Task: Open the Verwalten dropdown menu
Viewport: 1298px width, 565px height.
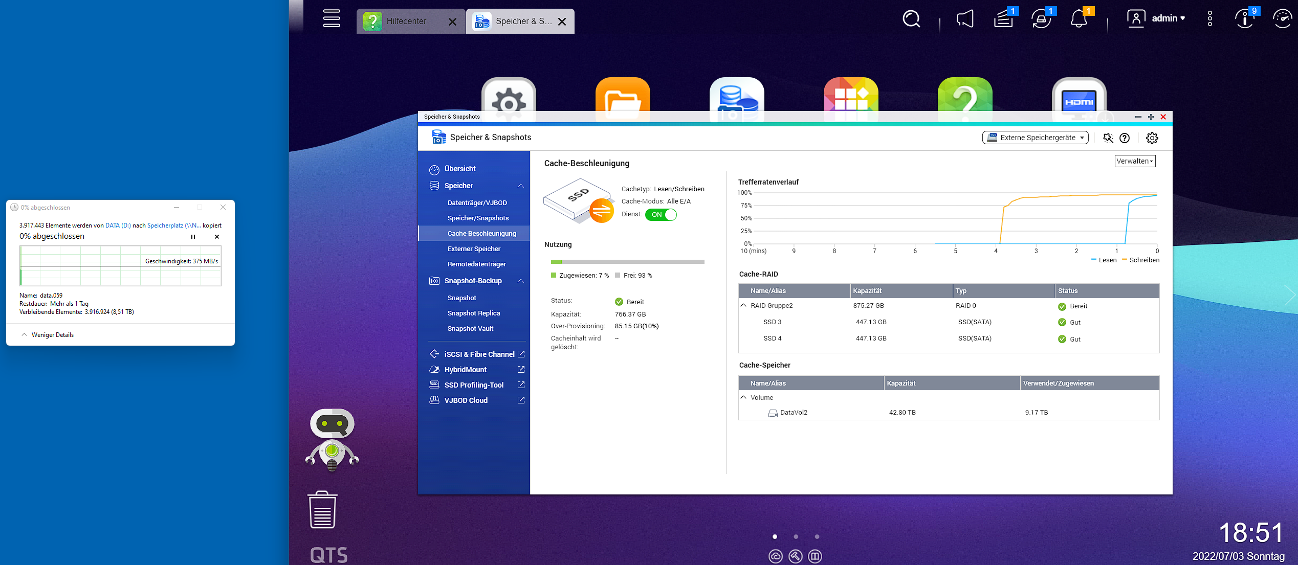Action: 1135,161
